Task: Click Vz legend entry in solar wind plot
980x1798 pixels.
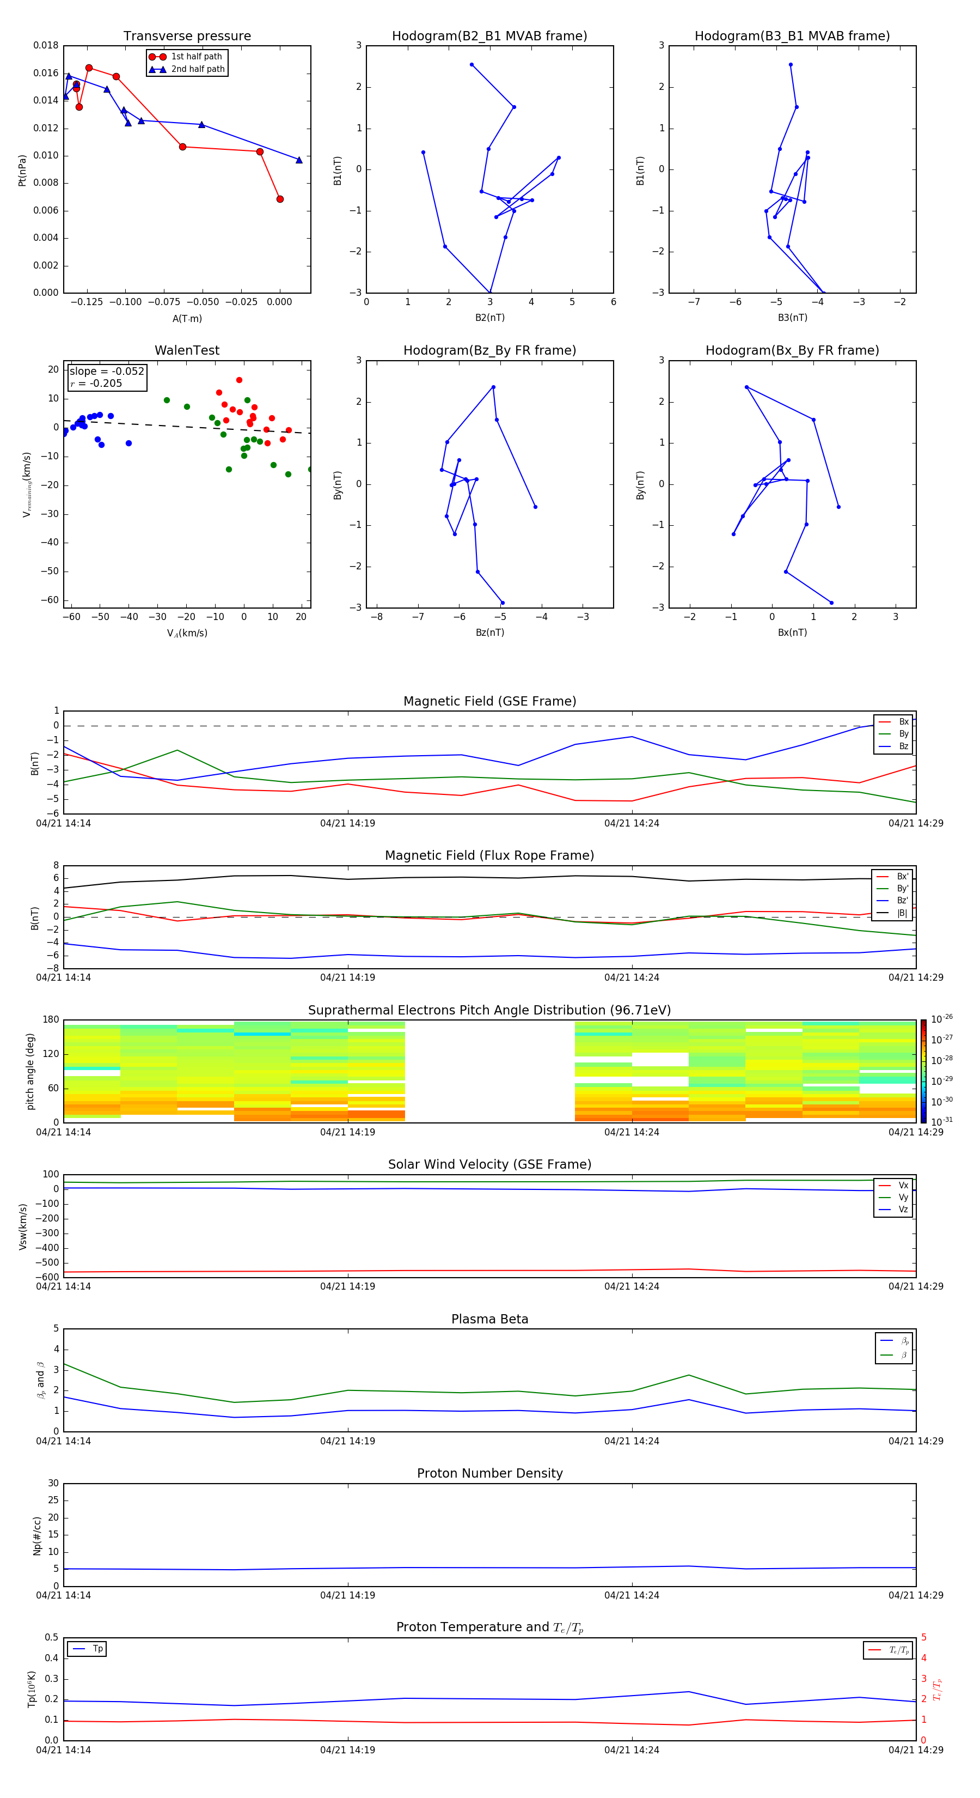Action: click(x=893, y=1210)
